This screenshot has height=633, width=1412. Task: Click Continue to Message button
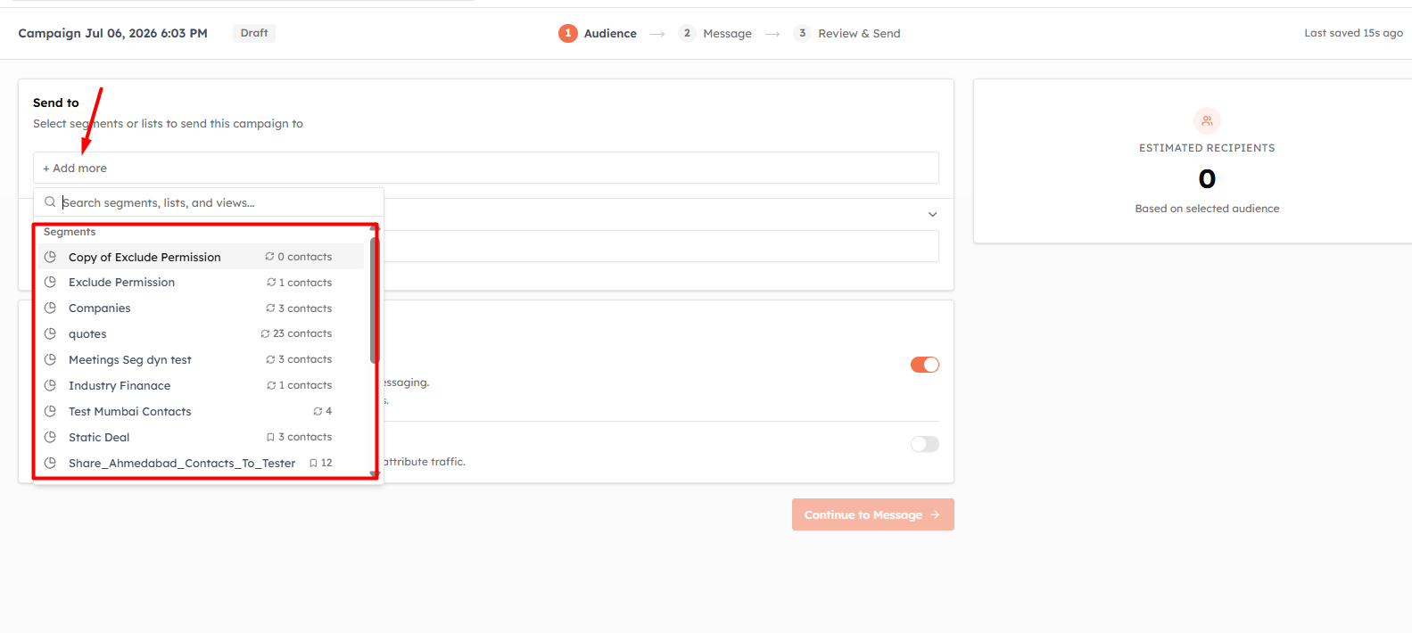point(873,514)
